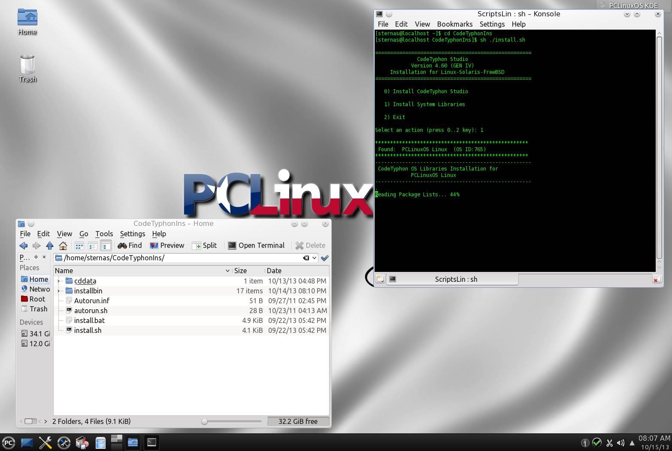This screenshot has width=672, height=451.
Task: Open a new tab in Konsole
Action: pos(380,279)
